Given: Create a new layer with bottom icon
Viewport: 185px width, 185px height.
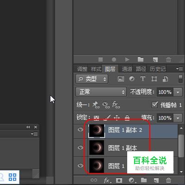Looking at the screenshot, I should (x=156, y=180).
